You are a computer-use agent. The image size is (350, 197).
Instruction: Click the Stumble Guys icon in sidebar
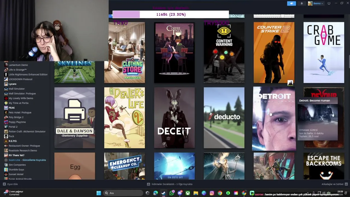coord(6,169)
